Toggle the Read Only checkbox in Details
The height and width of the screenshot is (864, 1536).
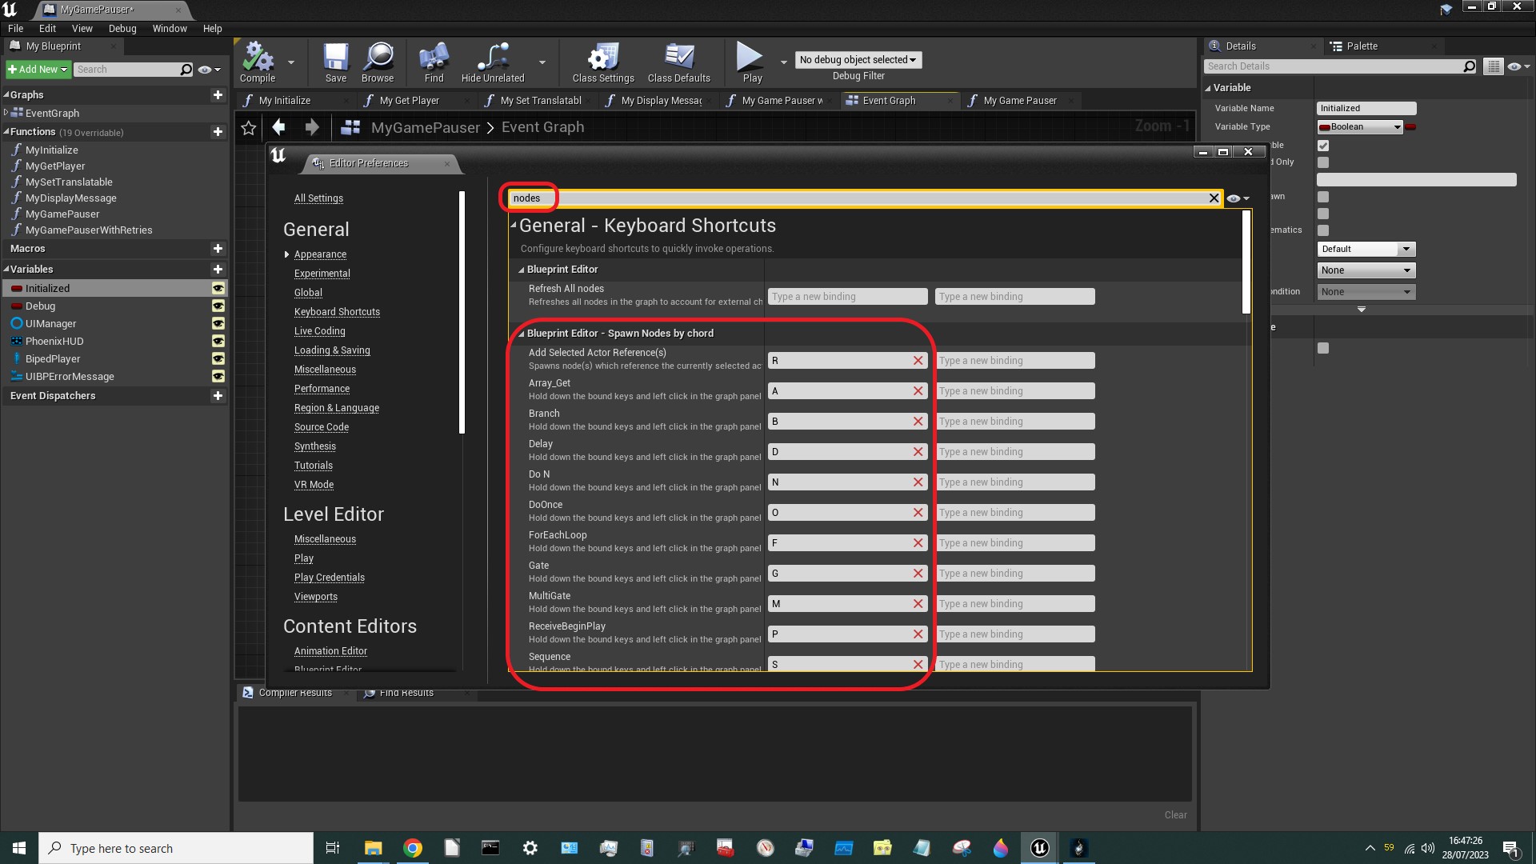(x=1323, y=162)
